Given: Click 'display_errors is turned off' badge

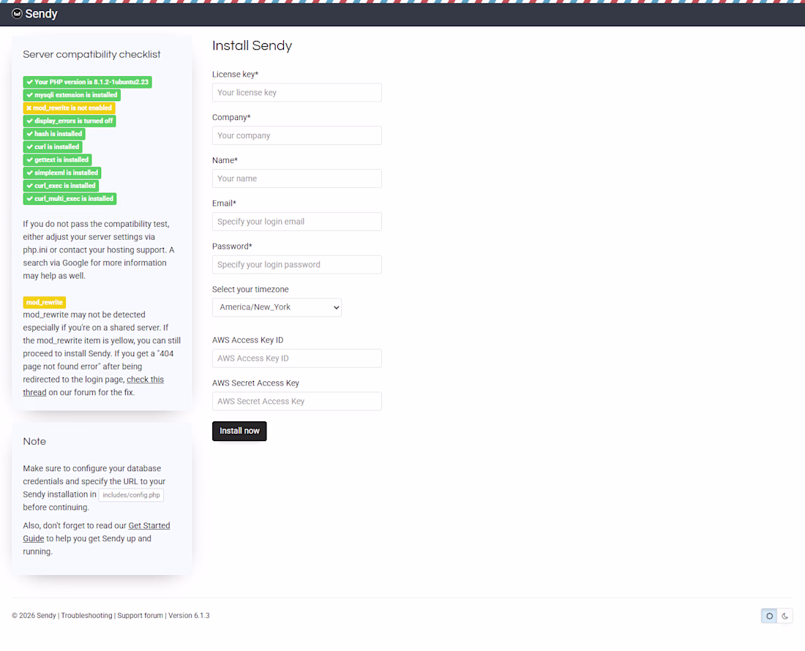Looking at the screenshot, I should pyautogui.click(x=70, y=121).
